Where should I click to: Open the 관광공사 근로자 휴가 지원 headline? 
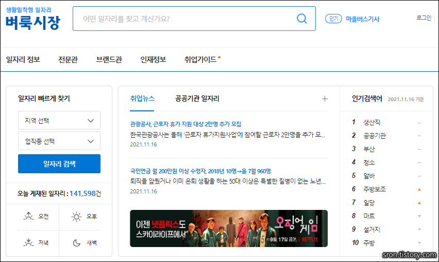click(185, 124)
